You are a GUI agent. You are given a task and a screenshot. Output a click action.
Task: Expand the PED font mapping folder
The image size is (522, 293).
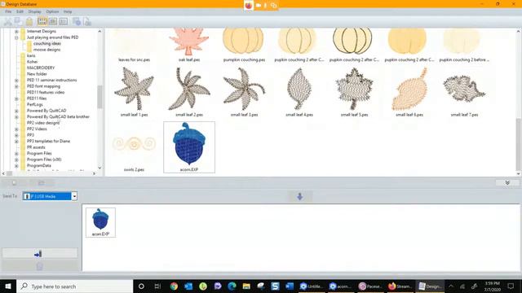coord(16,86)
